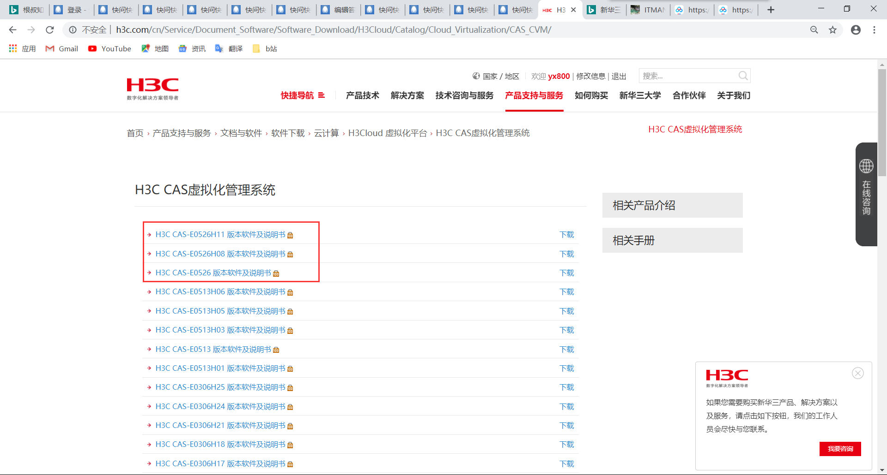Open the browser zoom magnifier icon
887x475 pixels.
[x=814, y=30]
